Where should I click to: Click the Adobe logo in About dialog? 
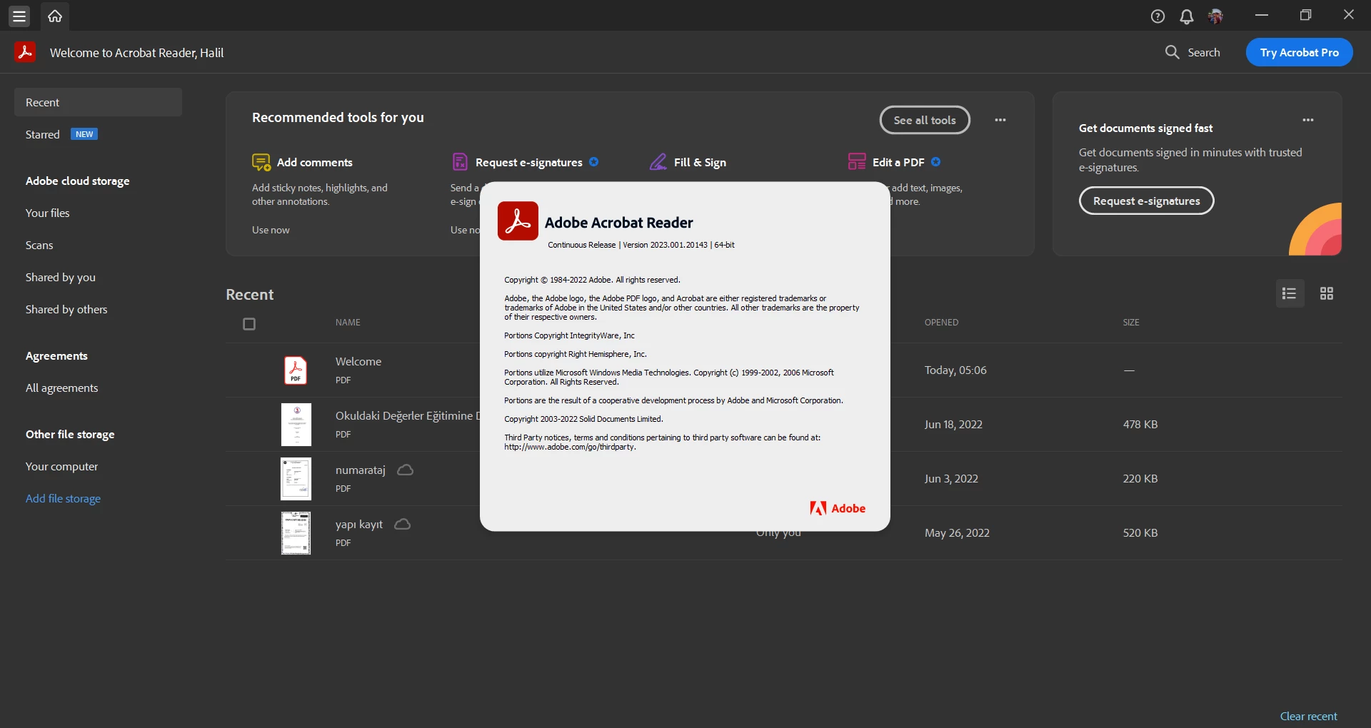click(838, 508)
